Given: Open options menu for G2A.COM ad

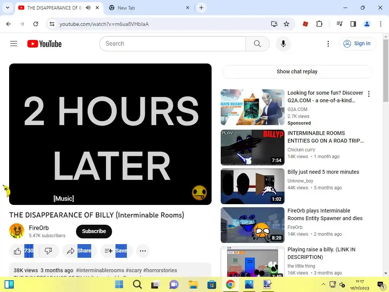Looking at the screenshot, I should (368, 94).
